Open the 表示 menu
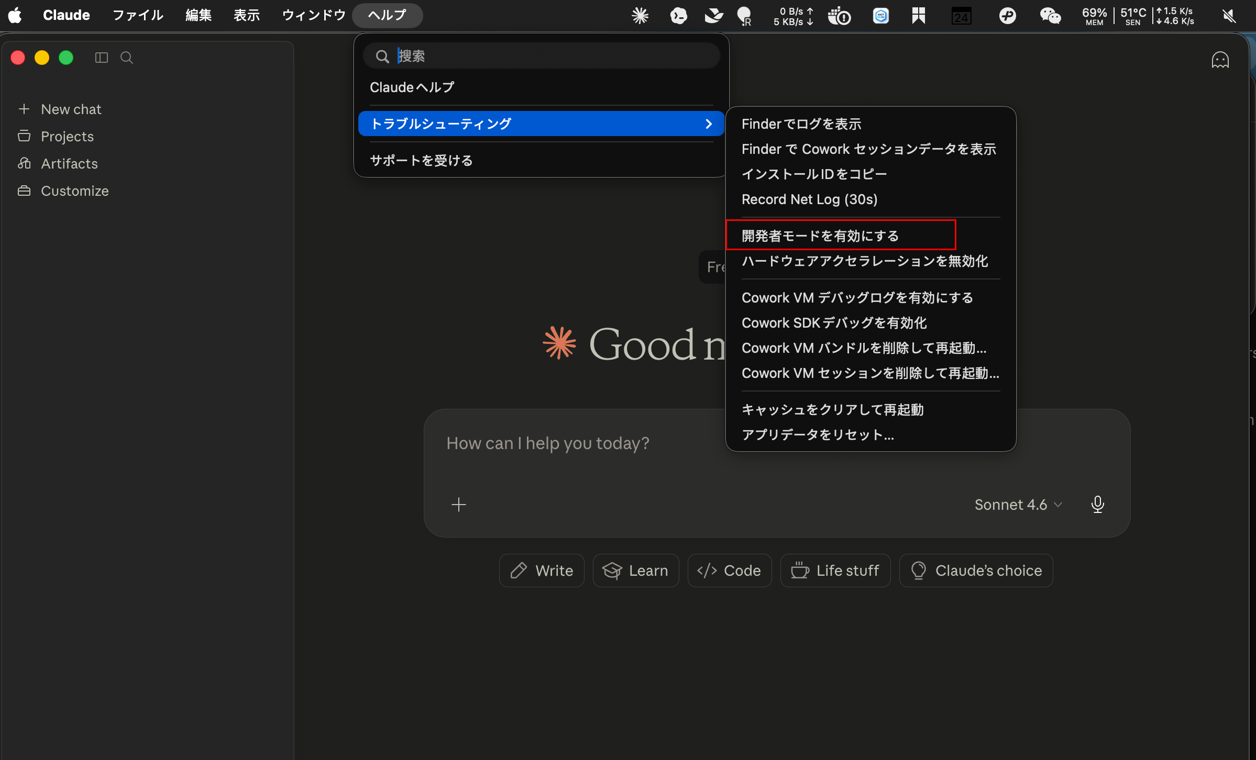Screen dimensions: 1256x760 point(247,15)
